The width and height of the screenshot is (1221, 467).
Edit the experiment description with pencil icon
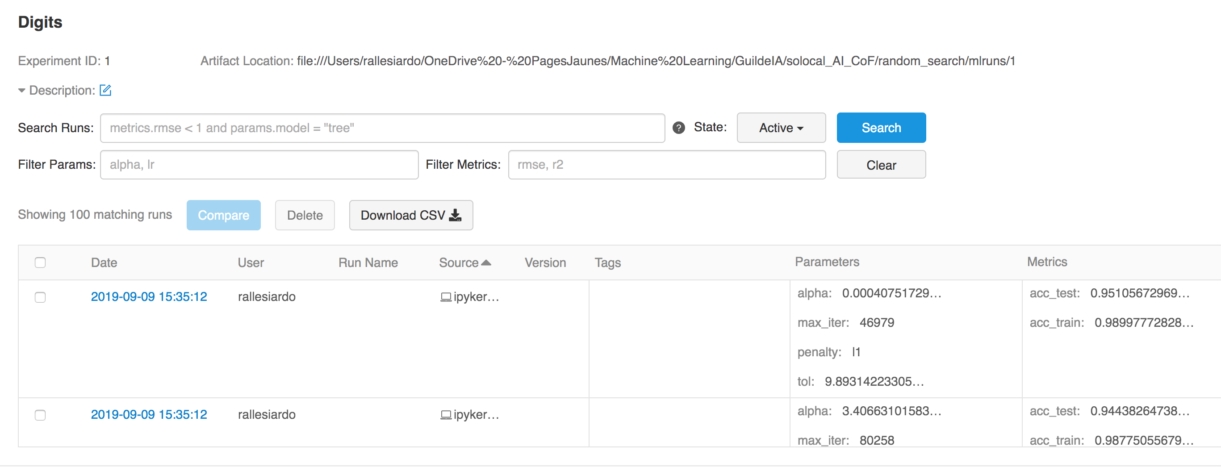[x=105, y=90]
